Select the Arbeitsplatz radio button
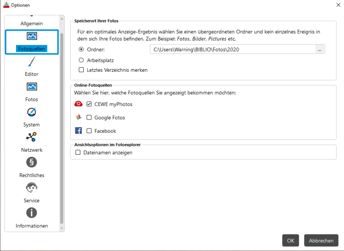Screen dimensions: 344x251 point(81,60)
